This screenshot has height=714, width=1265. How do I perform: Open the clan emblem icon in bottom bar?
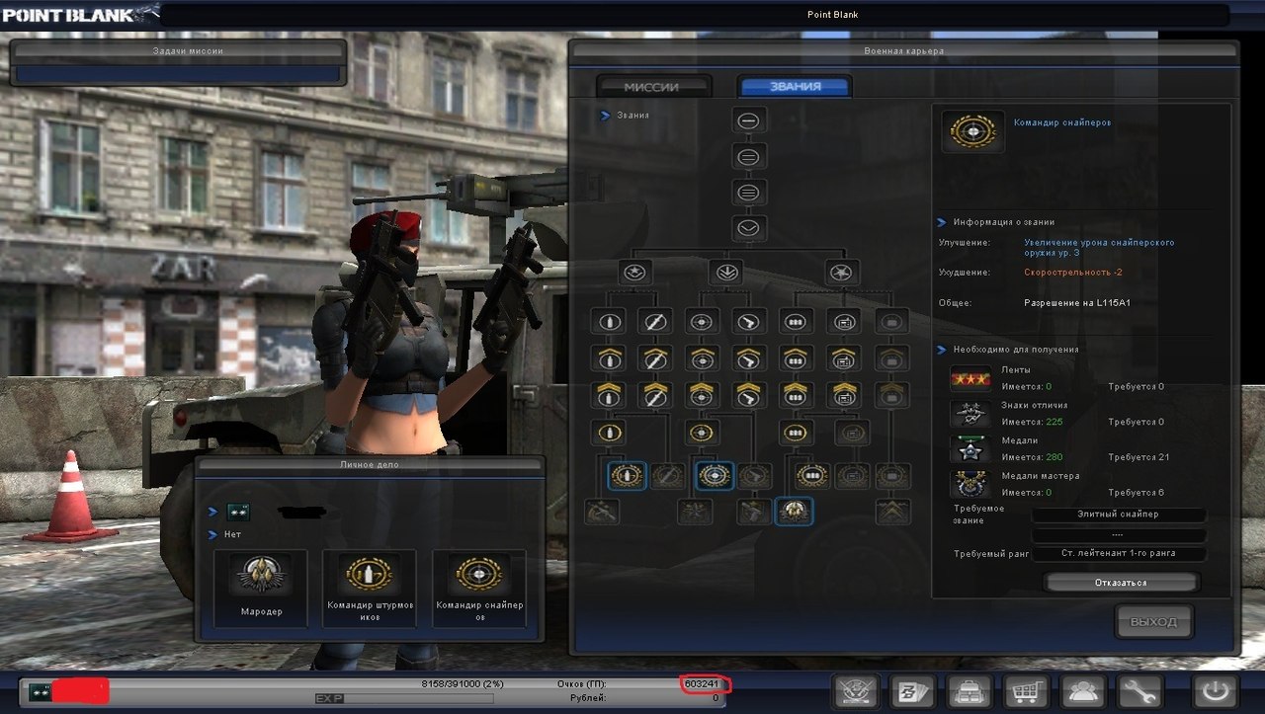857,690
